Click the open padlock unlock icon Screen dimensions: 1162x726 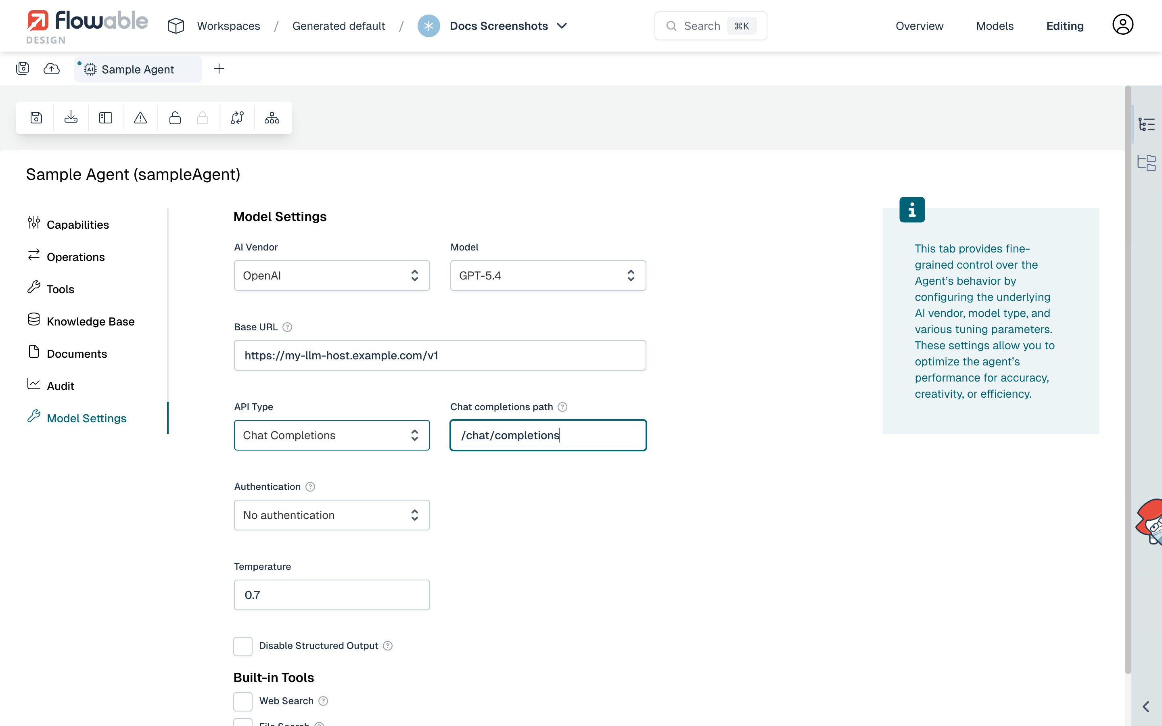click(x=175, y=118)
